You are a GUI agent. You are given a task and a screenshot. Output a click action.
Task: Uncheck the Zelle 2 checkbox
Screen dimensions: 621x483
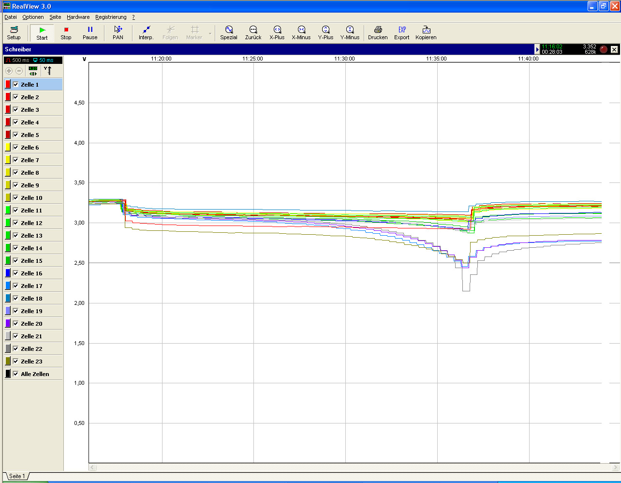click(16, 97)
